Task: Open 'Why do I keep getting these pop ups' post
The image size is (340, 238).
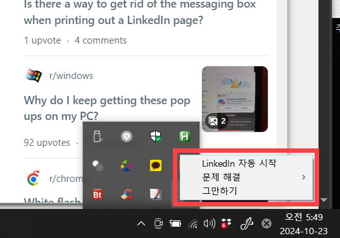Action: (107, 109)
